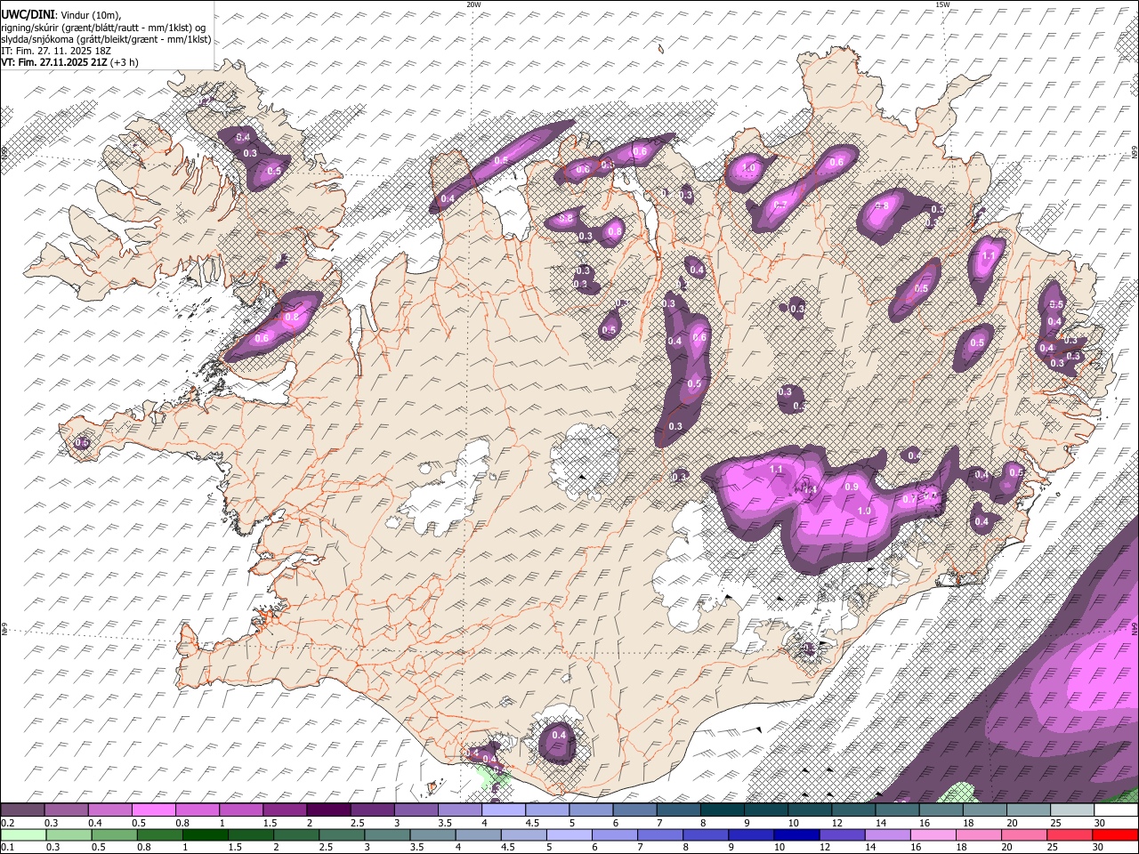1139x854 pixels.
Task: Pick the pale pink 16 swatch in lower legend row
Action: pyautogui.click(x=932, y=834)
